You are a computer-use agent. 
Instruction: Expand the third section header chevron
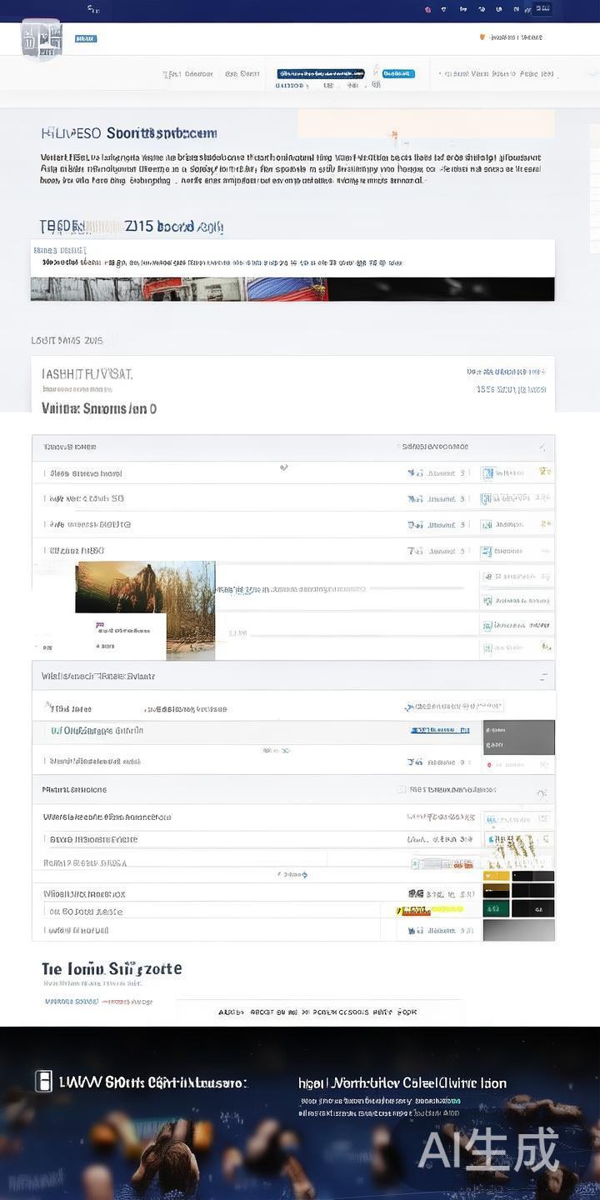click(542, 792)
